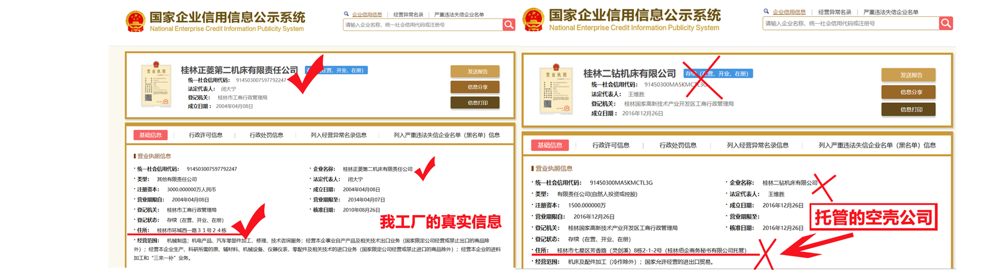The width and height of the screenshot is (1001, 275).
Task: Click 信息分享 button for 桂林正菱第二机床有限责任公司
Action: 475,87
